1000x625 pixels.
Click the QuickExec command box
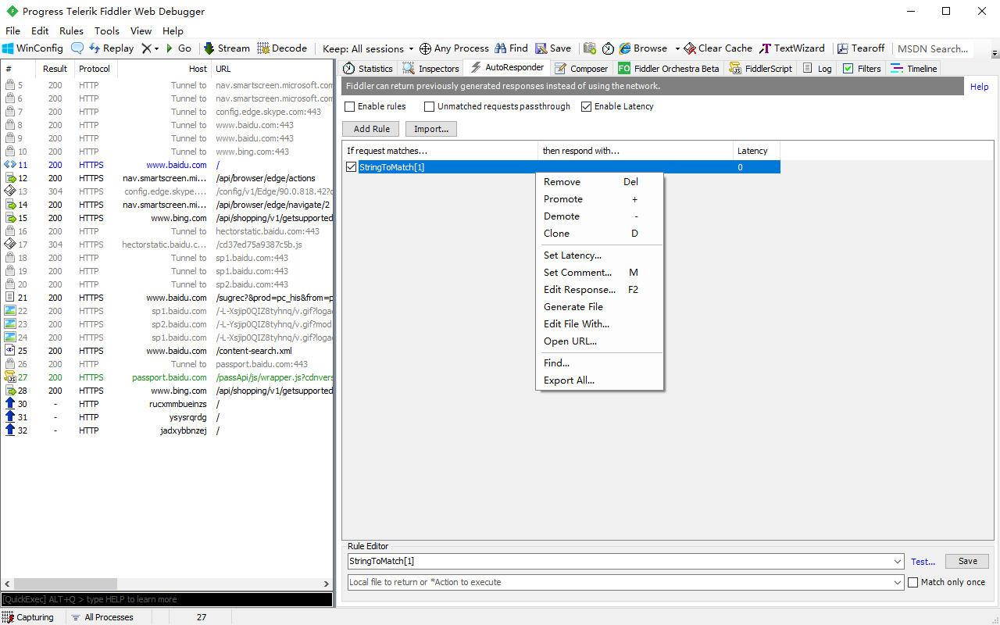click(x=167, y=599)
